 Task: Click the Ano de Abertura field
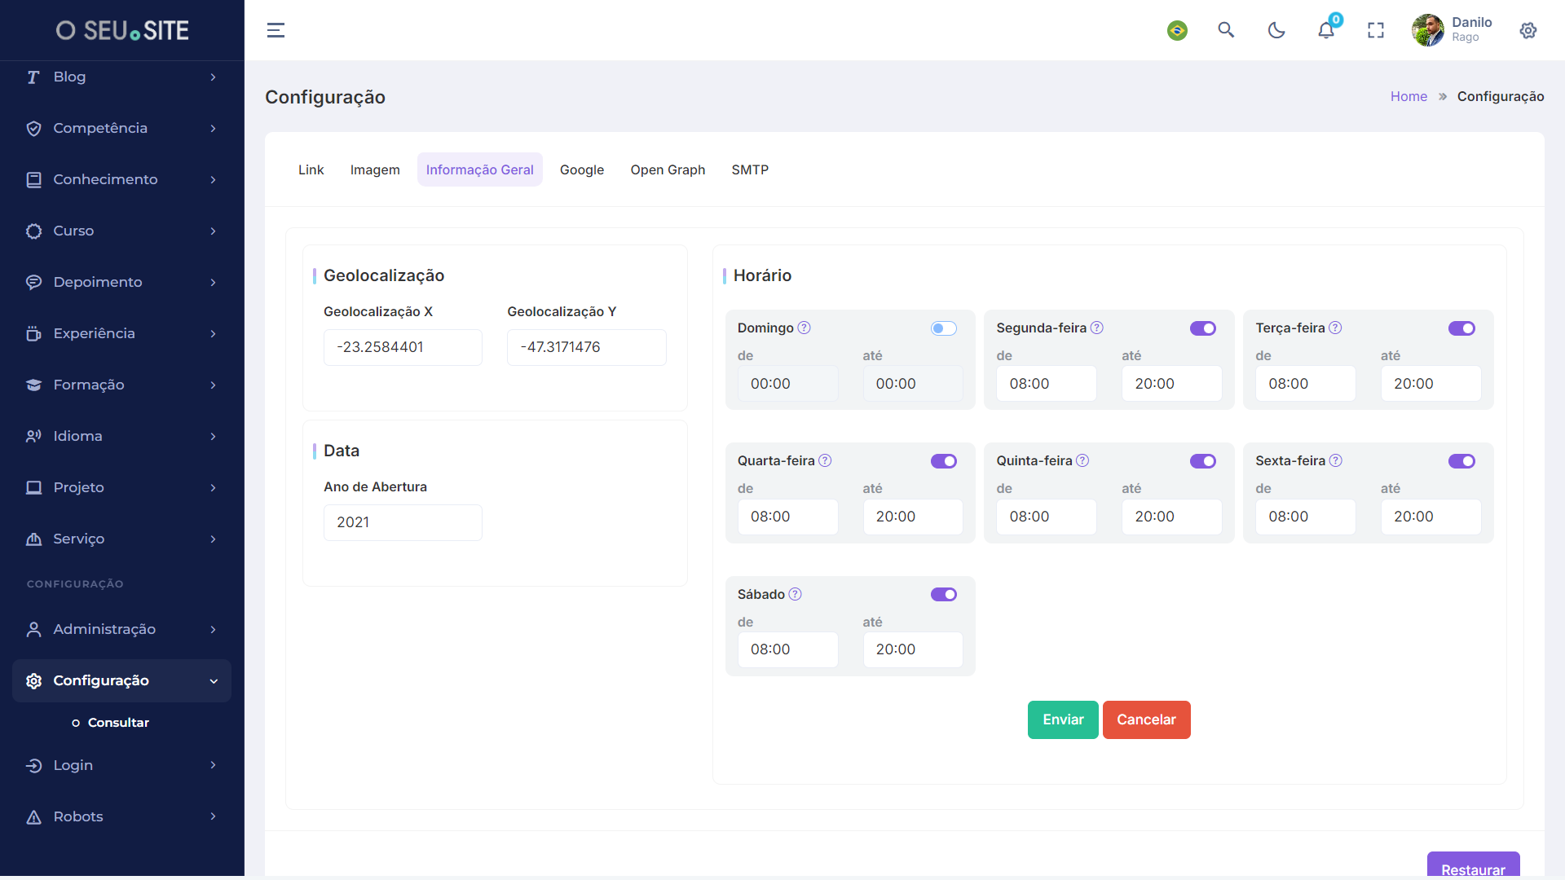tap(403, 522)
